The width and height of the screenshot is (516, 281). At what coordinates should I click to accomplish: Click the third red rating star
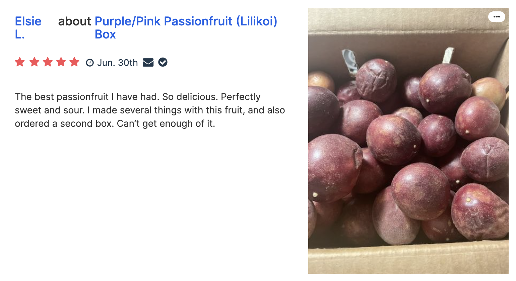48,62
